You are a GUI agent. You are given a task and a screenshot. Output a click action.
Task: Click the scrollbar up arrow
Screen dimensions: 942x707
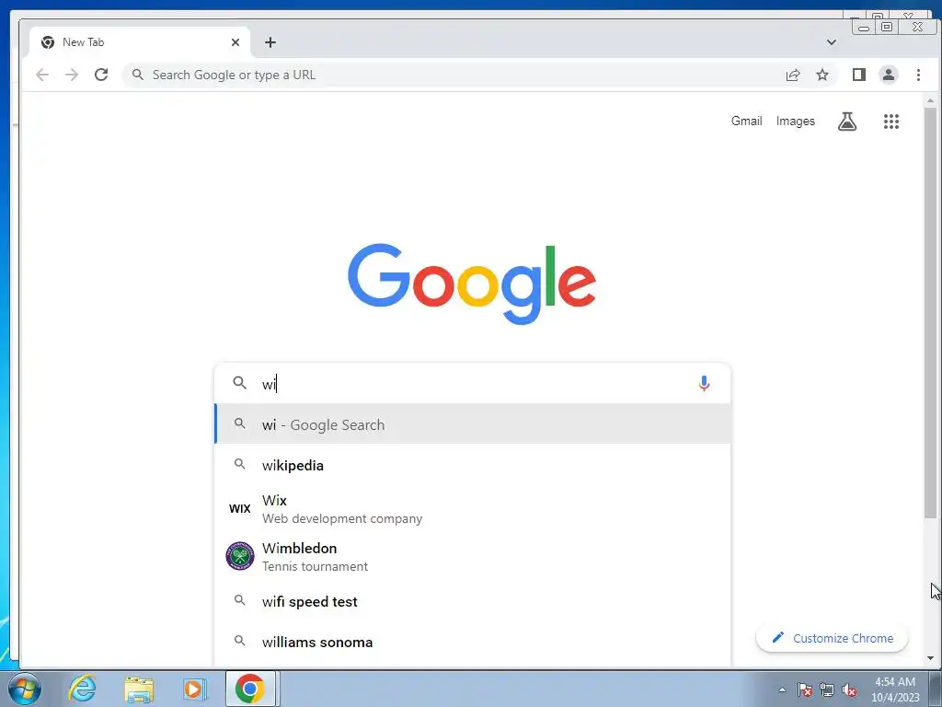(930, 100)
